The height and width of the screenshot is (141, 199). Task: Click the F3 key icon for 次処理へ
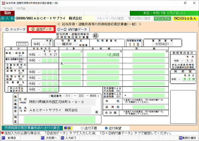pos(42,138)
